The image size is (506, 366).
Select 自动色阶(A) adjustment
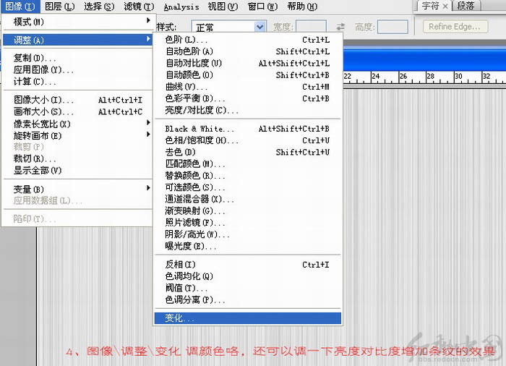[x=248, y=51]
